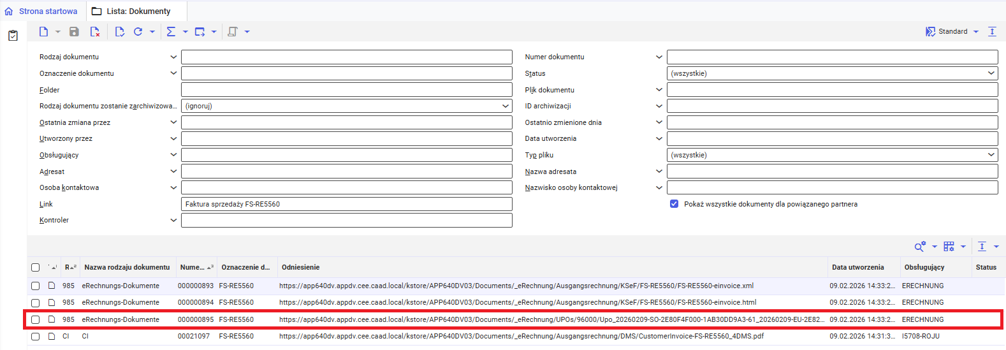
Task: Tick the select-all checkbox in table header
Action: click(36, 268)
